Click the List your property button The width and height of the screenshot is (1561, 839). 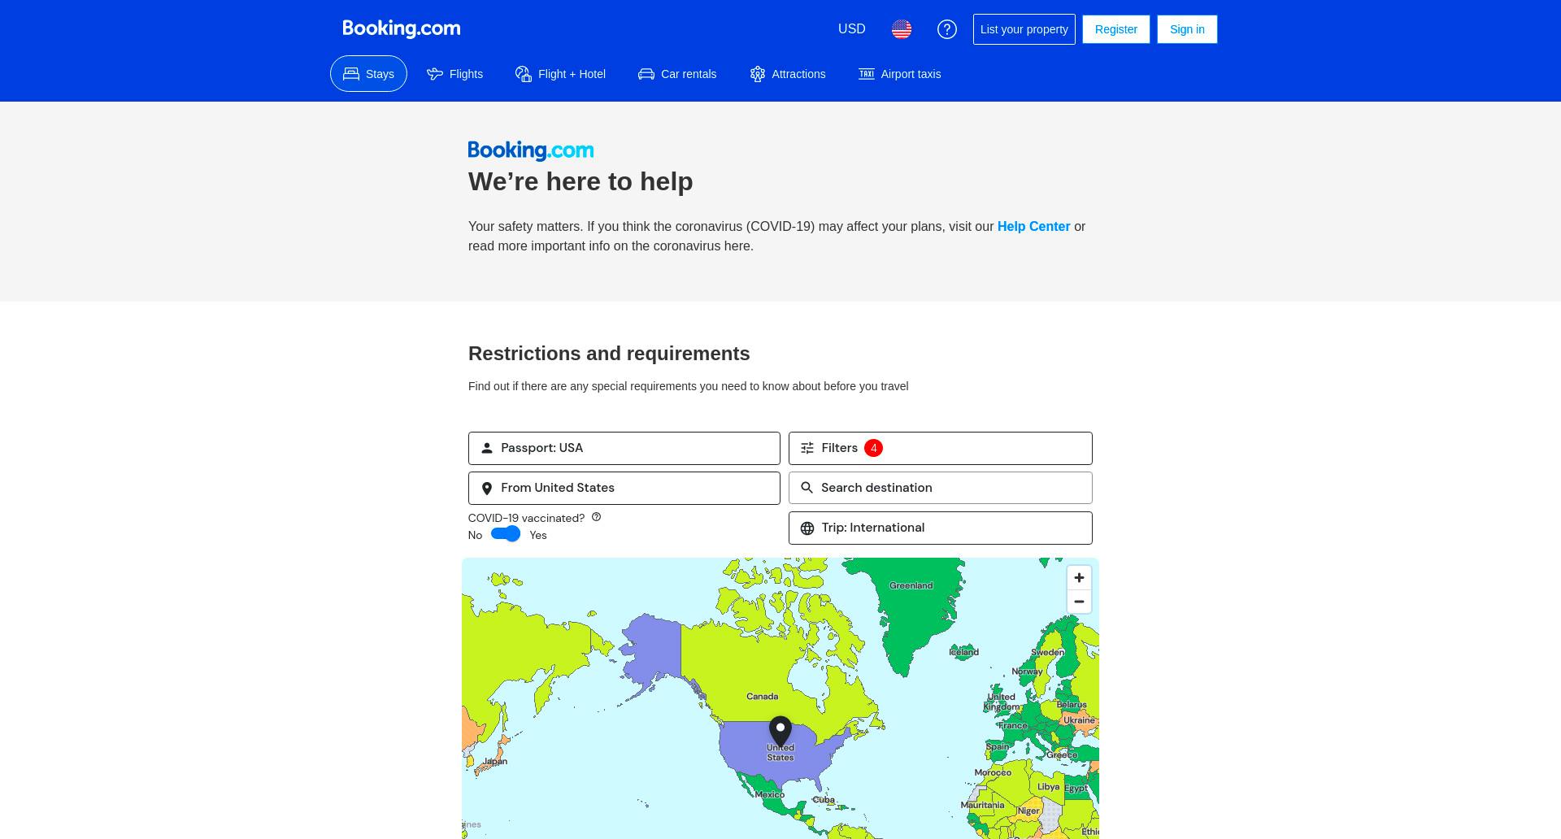[1024, 29]
